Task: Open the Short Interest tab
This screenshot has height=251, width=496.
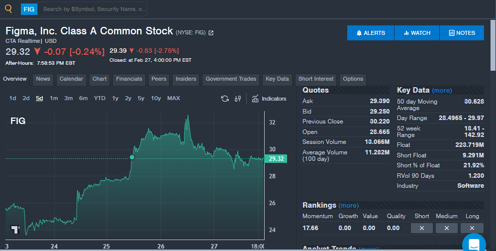Action: (316, 79)
